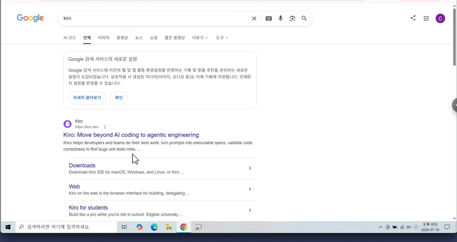Click the Kiro site favicon
Viewport: 457px width, 242px height.
pyautogui.click(x=67, y=124)
